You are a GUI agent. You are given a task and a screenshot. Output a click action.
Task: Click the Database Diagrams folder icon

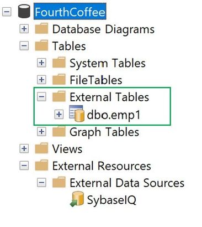click(41, 28)
